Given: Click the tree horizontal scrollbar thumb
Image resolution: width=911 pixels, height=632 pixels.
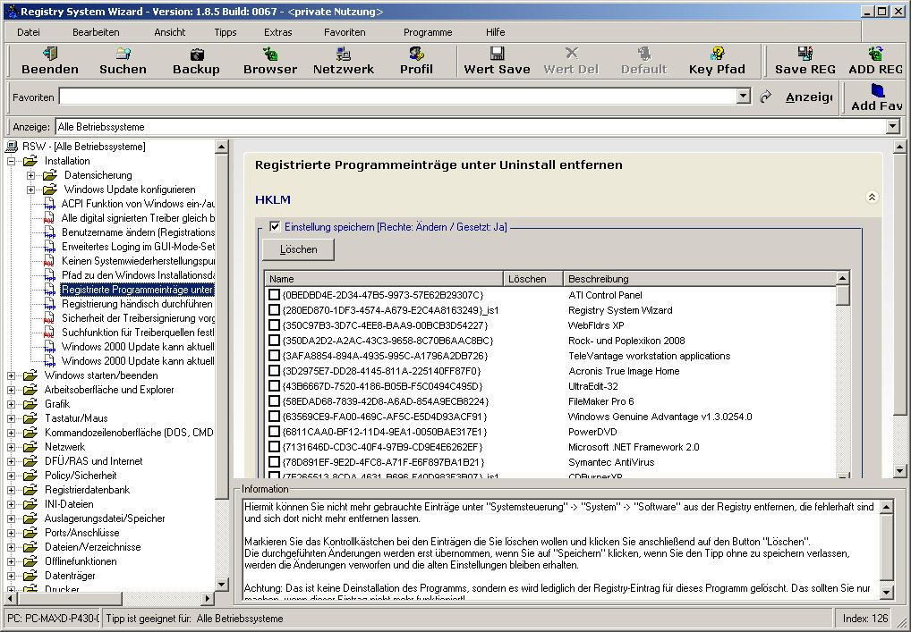Looking at the screenshot, I should pyautogui.click(x=69, y=598).
